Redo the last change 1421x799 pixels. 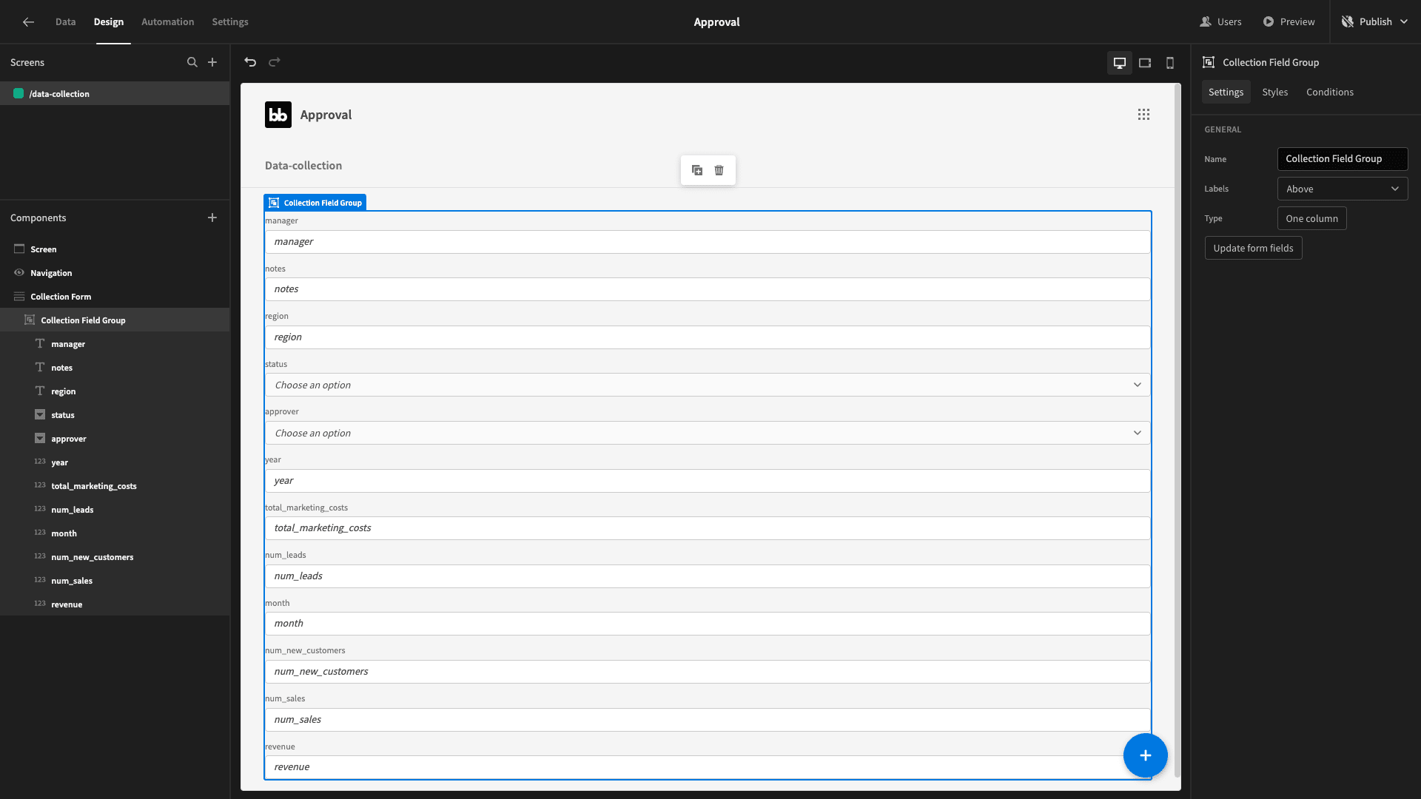[x=275, y=62]
